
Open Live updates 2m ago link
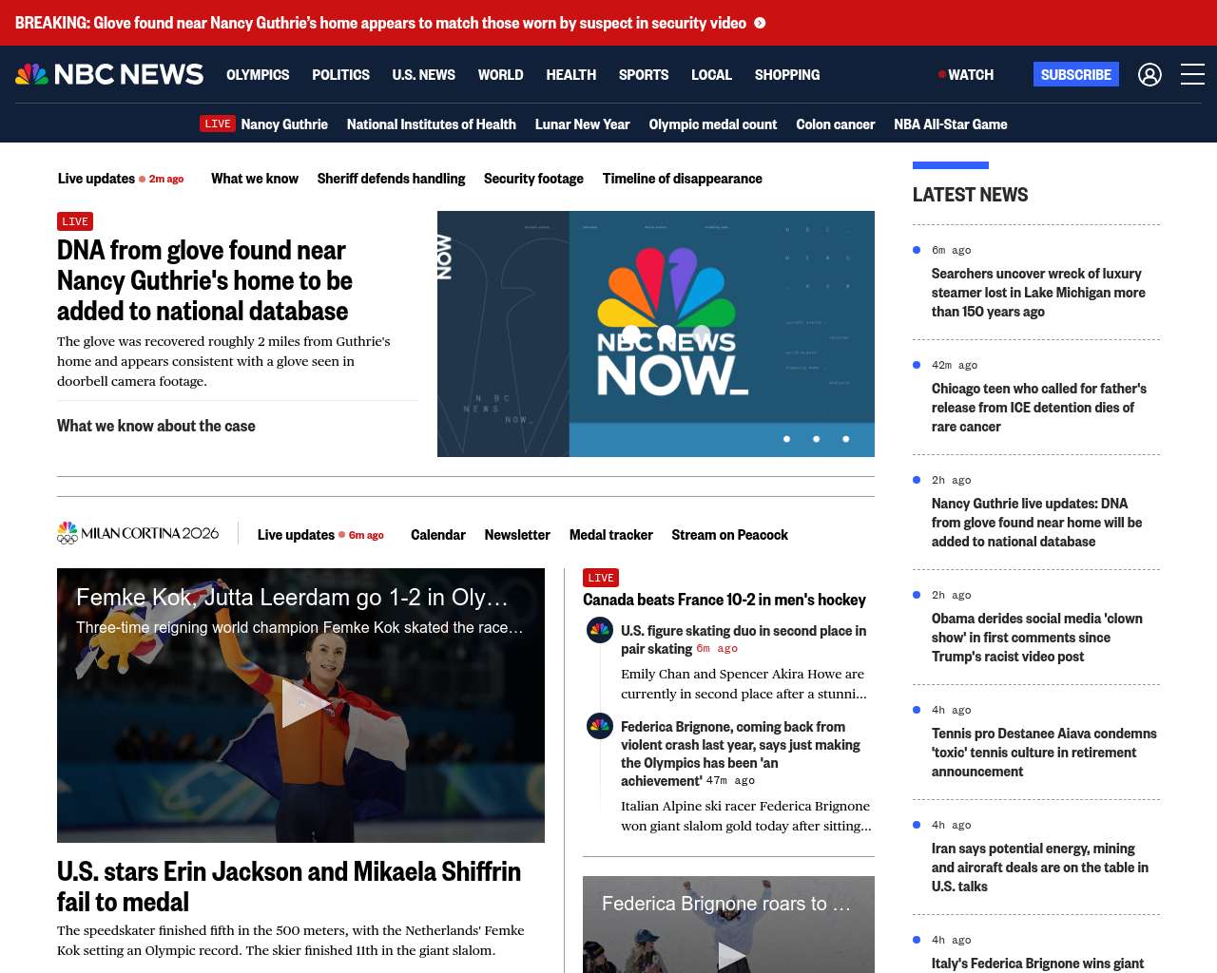121,178
